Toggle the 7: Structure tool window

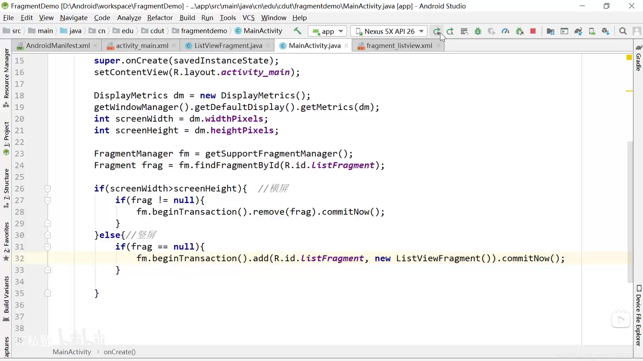tap(6, 188)
